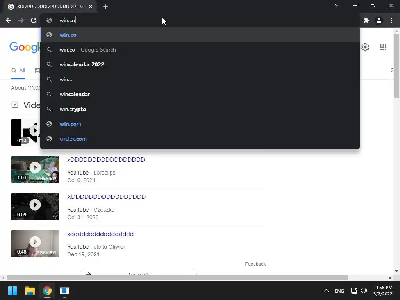Click the forward navigation arrow
Image resolution: width=400 pixels, height=300 pixels.
[x=21, y=20]
